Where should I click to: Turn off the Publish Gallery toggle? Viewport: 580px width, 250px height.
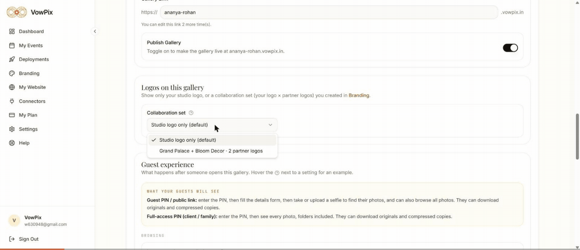tap(510, 48)
